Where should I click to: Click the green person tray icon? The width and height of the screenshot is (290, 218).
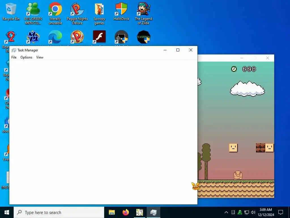coord(240,212)
